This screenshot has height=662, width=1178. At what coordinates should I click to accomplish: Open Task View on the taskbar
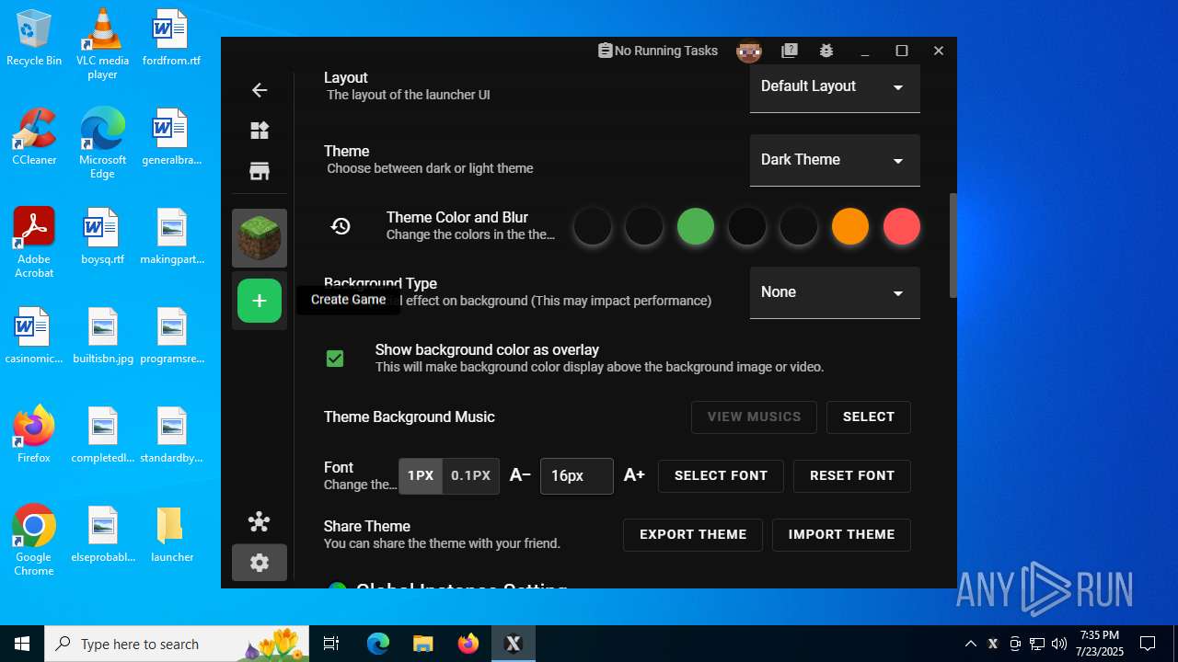coord(331,644)
